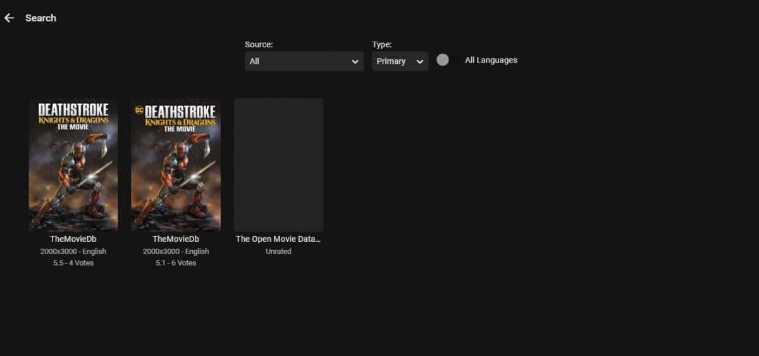The width and height of the screenshot is (759, 356).
Task: Go back using the left arrow icon
Action: point(9,18)
